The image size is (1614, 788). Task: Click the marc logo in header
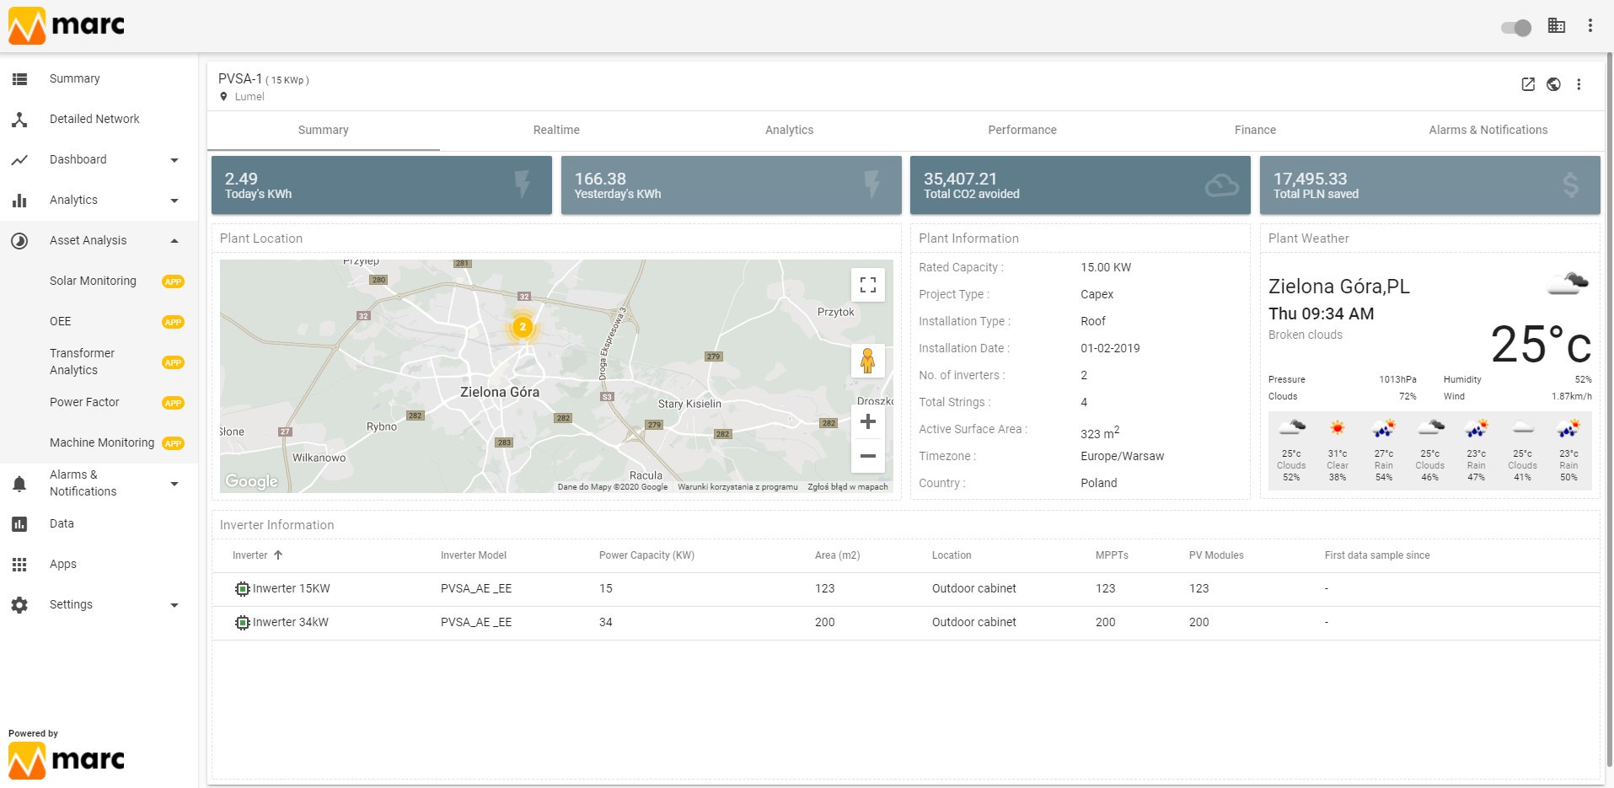click(67, 25)
